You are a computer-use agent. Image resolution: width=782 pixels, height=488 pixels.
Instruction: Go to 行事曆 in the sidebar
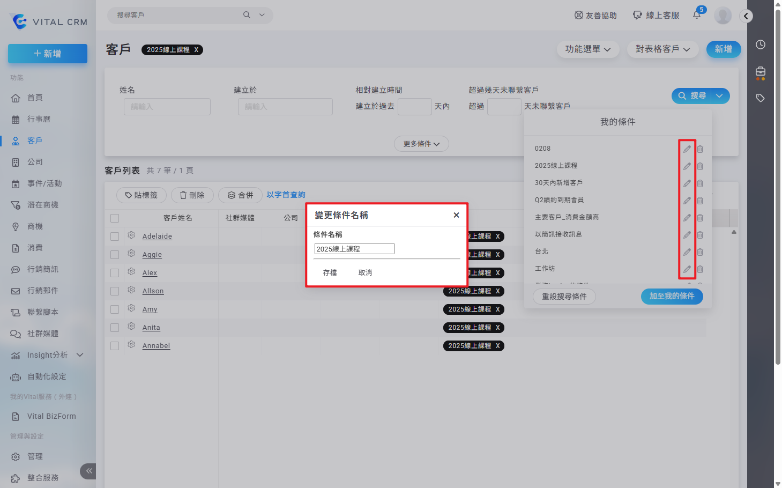point(39,119)
